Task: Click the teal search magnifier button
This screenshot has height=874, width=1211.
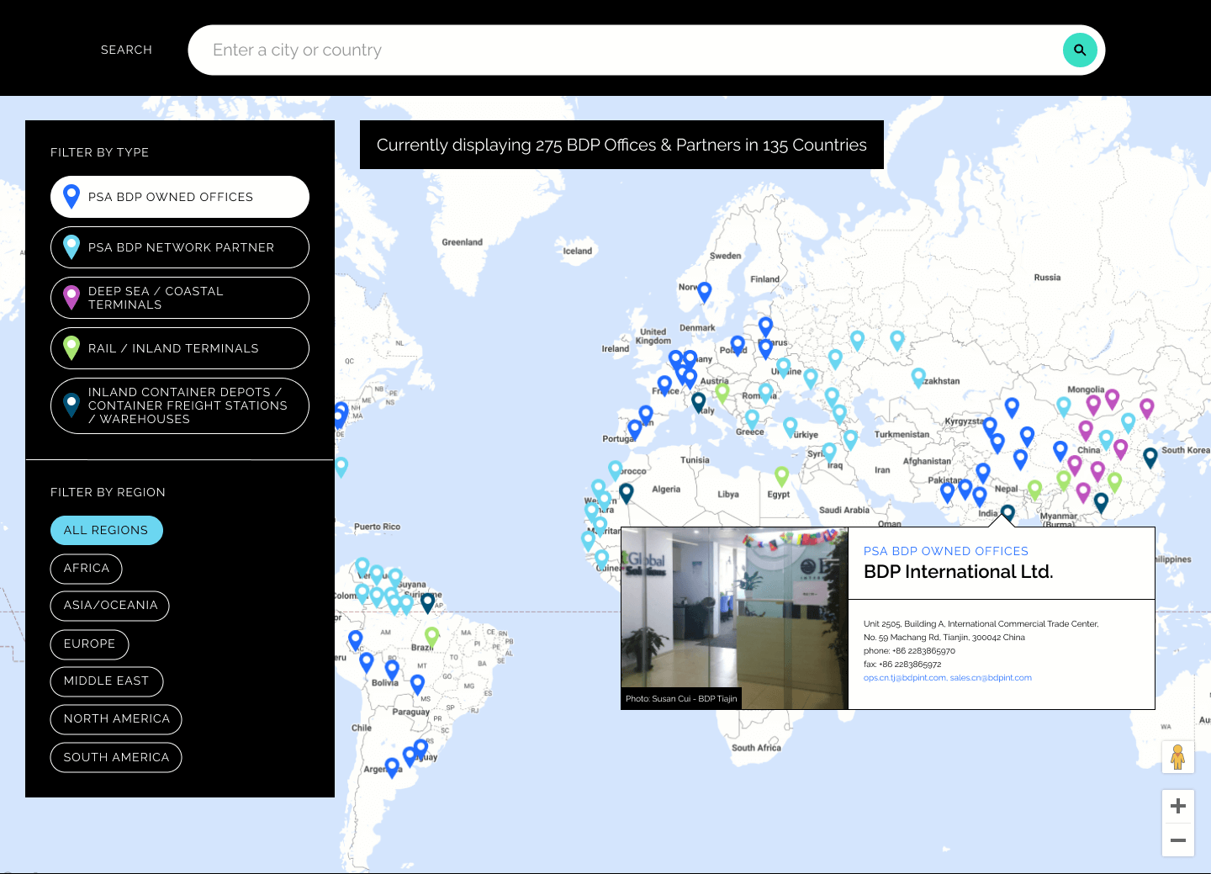Action: click(1080, 50)
